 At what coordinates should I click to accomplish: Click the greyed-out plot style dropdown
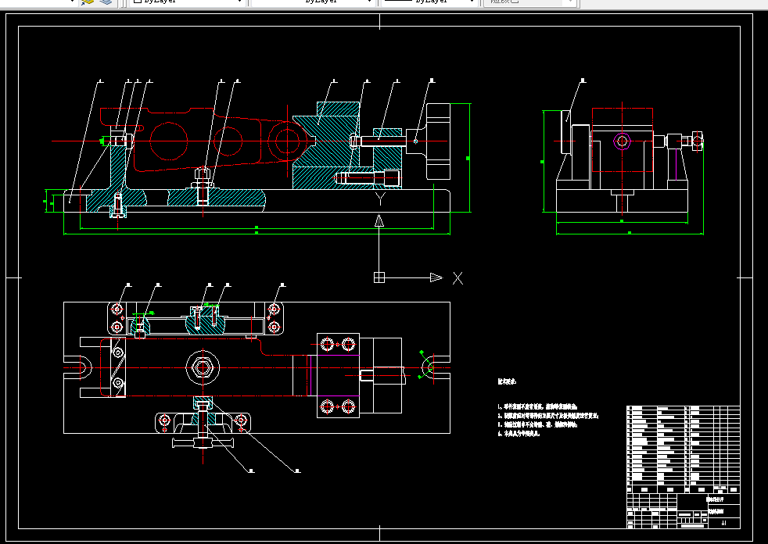tap(529, 2)
